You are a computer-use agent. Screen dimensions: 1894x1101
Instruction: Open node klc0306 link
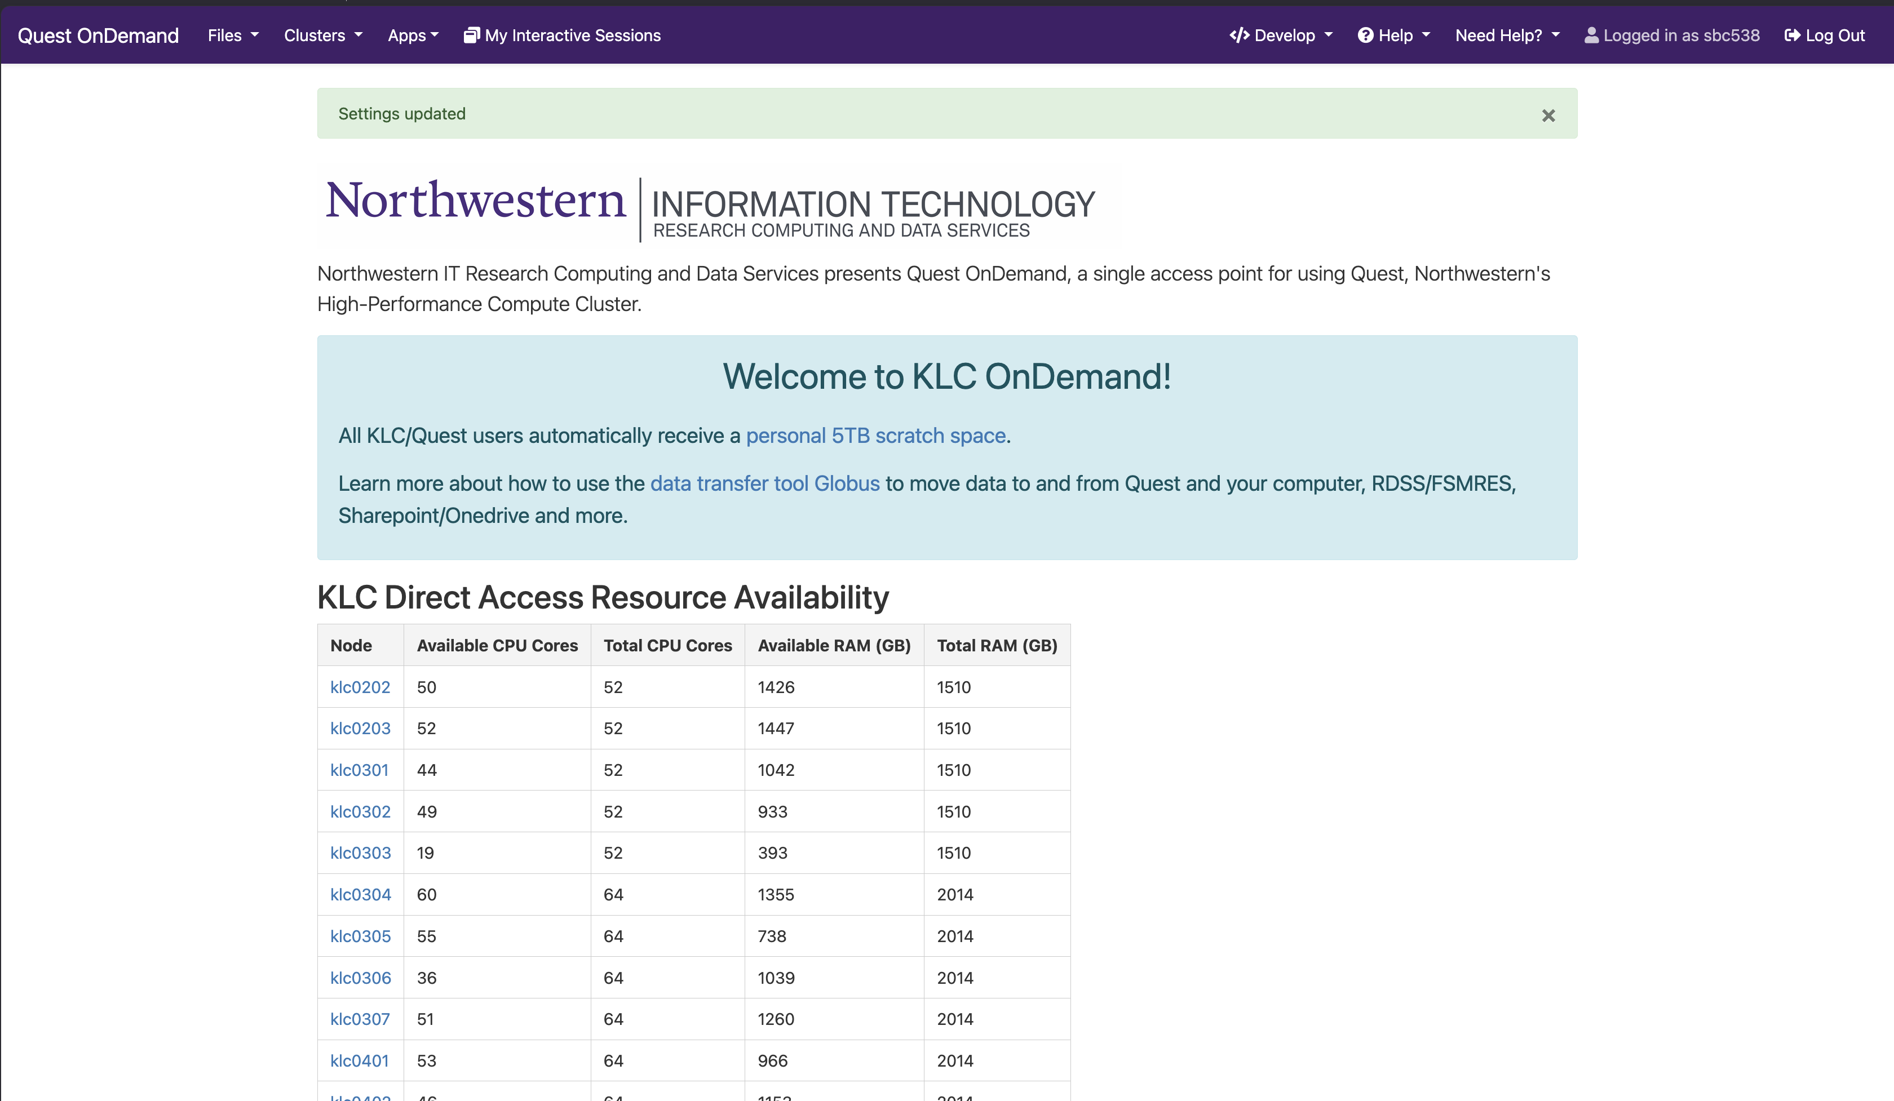coord(360,978)
